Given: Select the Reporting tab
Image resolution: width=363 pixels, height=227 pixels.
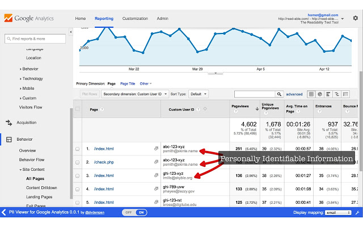Looking at the screenshot, I should pyautogui.click(x=104, y=19).
